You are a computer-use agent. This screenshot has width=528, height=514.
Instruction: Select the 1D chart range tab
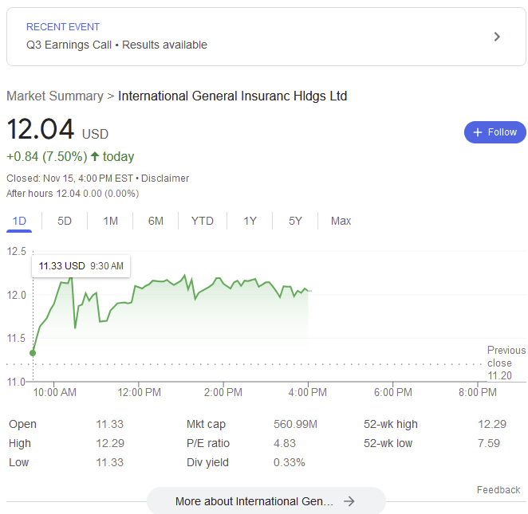click(x=20, y=221)
